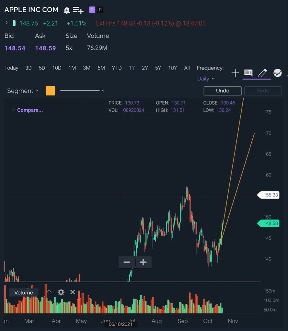Viewport: 288px width, 331px height.
Task: Zoom out chart with minus button
Action: (x=127, y=262)
